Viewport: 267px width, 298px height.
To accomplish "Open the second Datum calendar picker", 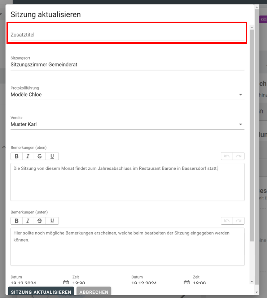I will [x=187, y=282].
